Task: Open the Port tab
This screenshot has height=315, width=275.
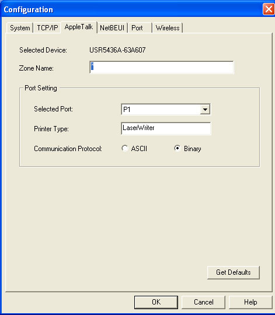Action: tap(140, 28)
